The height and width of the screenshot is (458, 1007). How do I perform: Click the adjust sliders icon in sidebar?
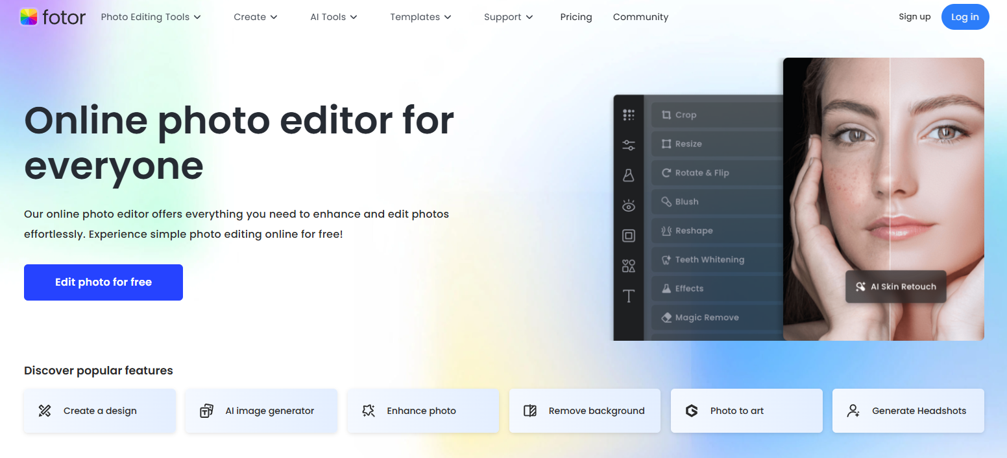[x=628, y=145]
